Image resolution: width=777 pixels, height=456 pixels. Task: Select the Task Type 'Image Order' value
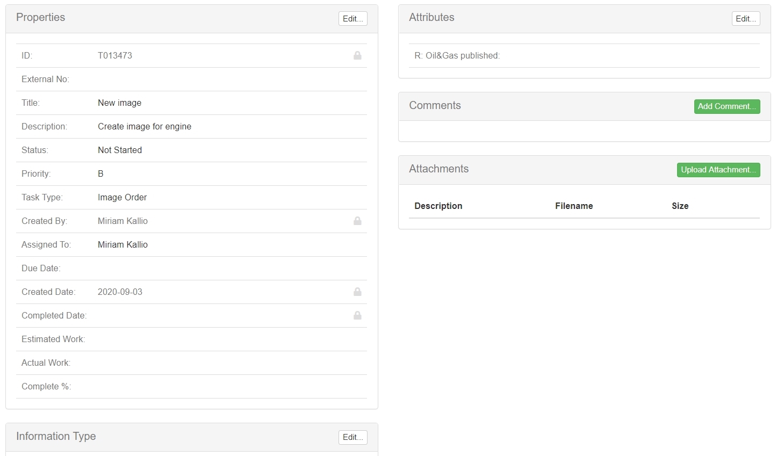(122, 197)
